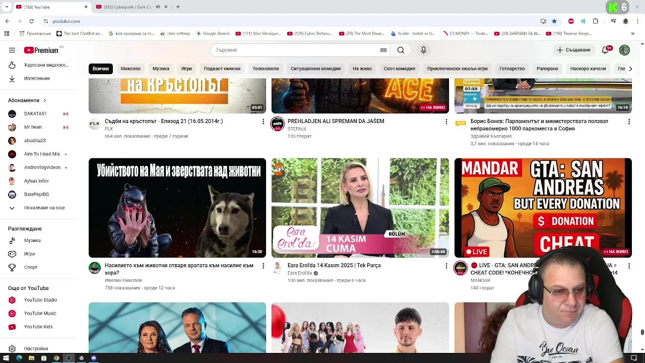Open more options for Съдби на кръстопът video
The width and height of the screenshot is (645, 363).
tap(263, 122)
